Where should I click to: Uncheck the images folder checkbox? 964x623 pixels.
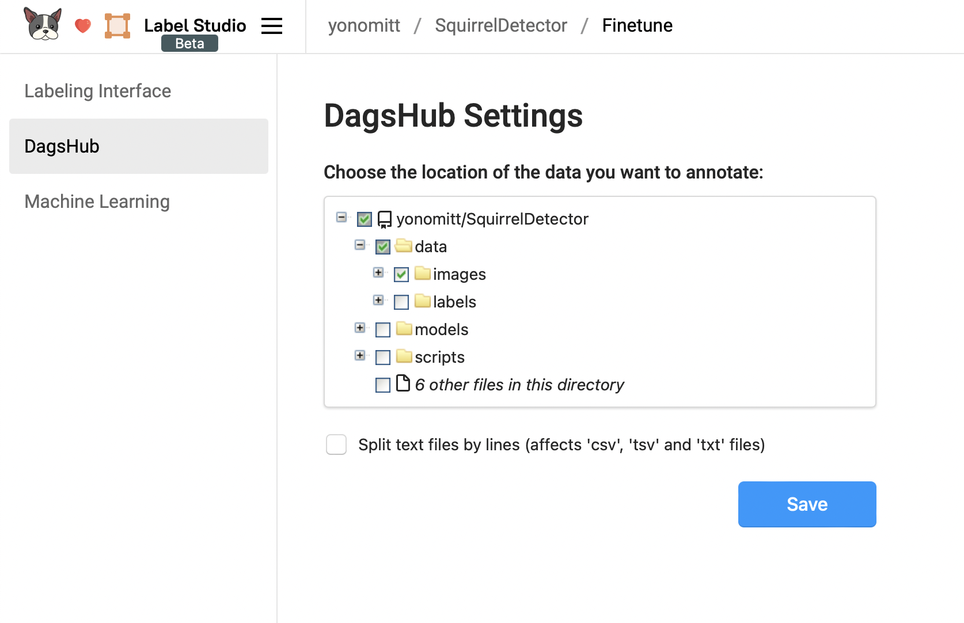401,274
